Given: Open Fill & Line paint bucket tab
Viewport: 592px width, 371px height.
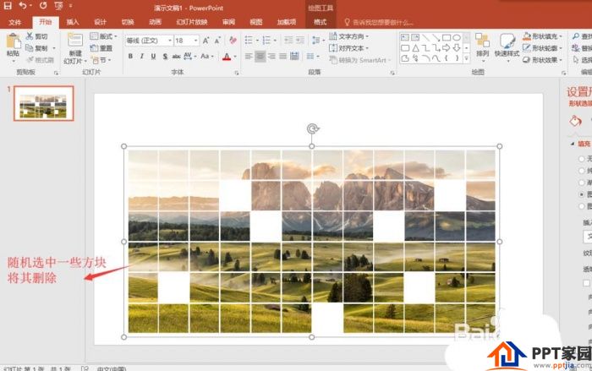Looking at the screenshot, I should pyautogui.click(x=575, y=121).
